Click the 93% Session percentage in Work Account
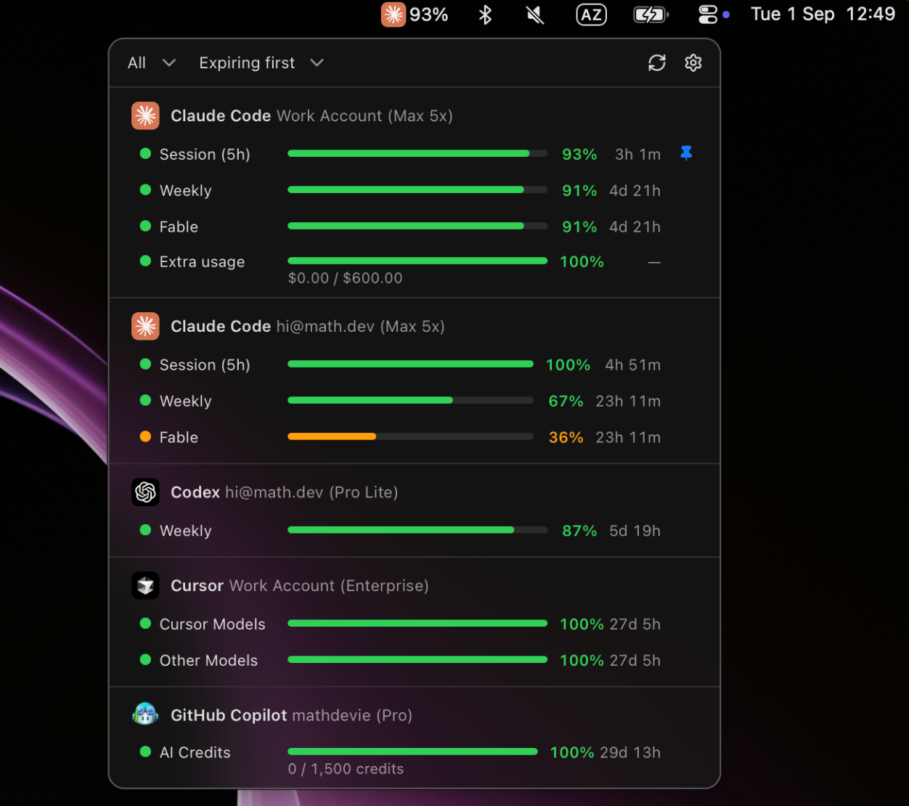Viewport: 909px width, 806px height. pyautogui.click(x=579, y=155)
